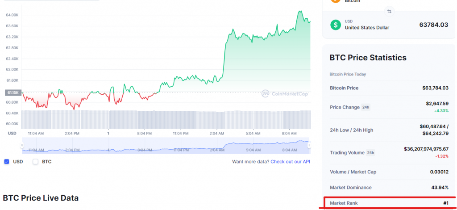457x210 pixels.
Task: Click the 2:04 AM chart time label
Action: tap(216, 133)
